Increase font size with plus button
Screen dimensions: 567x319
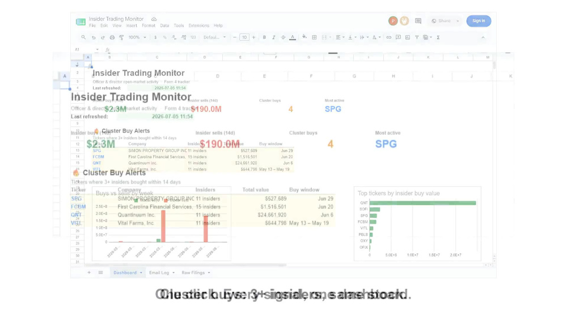coord(254,37)
